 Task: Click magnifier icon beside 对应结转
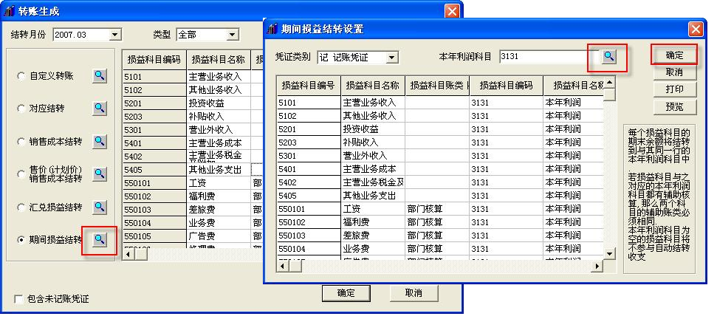pos(100,109)
